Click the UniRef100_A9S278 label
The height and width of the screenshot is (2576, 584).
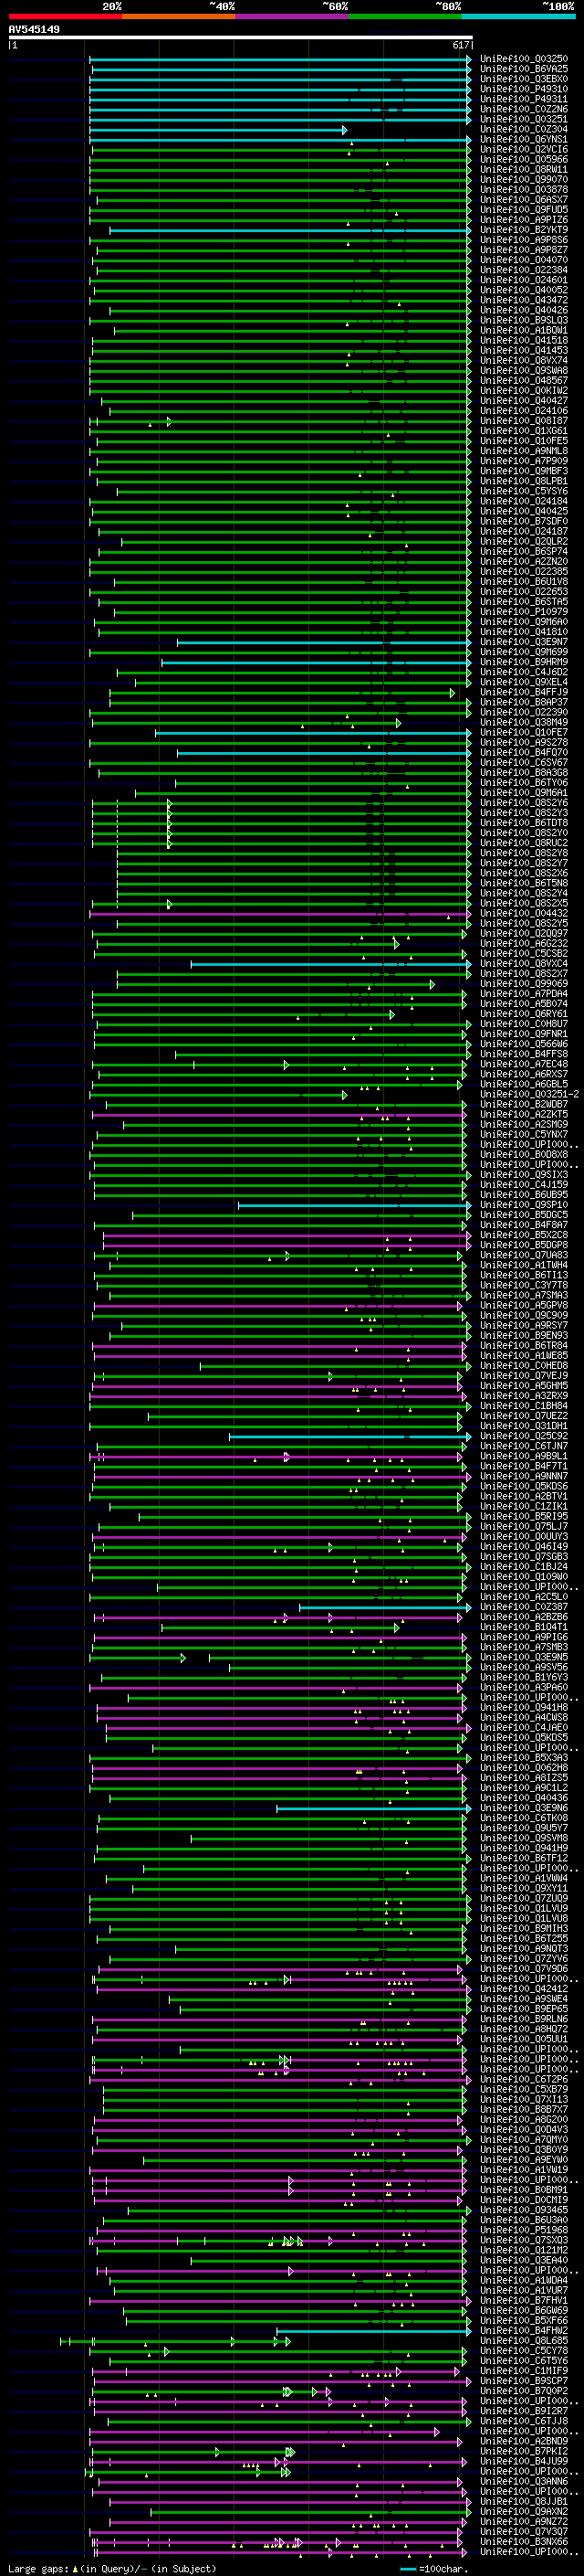(524, 742)
